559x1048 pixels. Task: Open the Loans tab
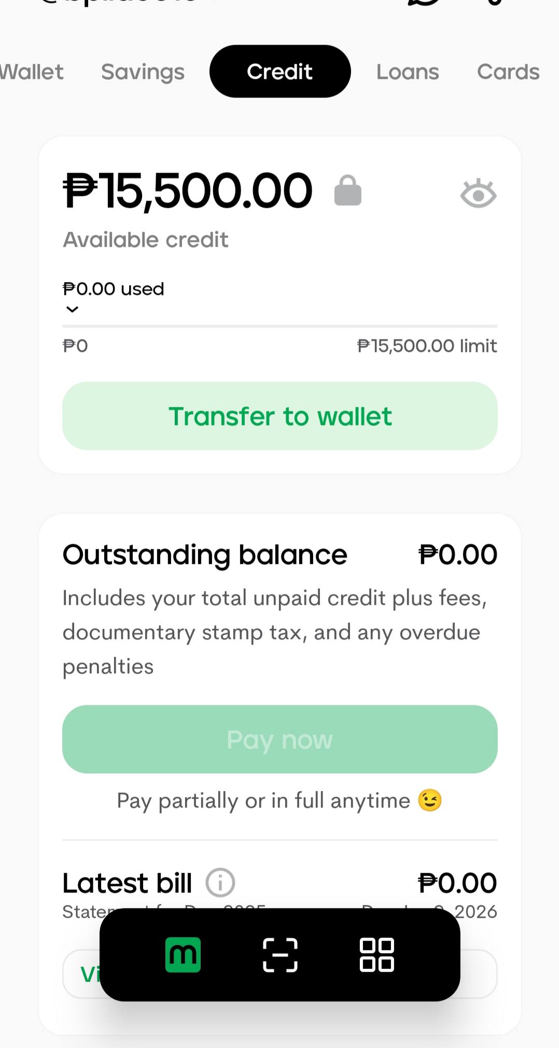click(x=408, y=72)
